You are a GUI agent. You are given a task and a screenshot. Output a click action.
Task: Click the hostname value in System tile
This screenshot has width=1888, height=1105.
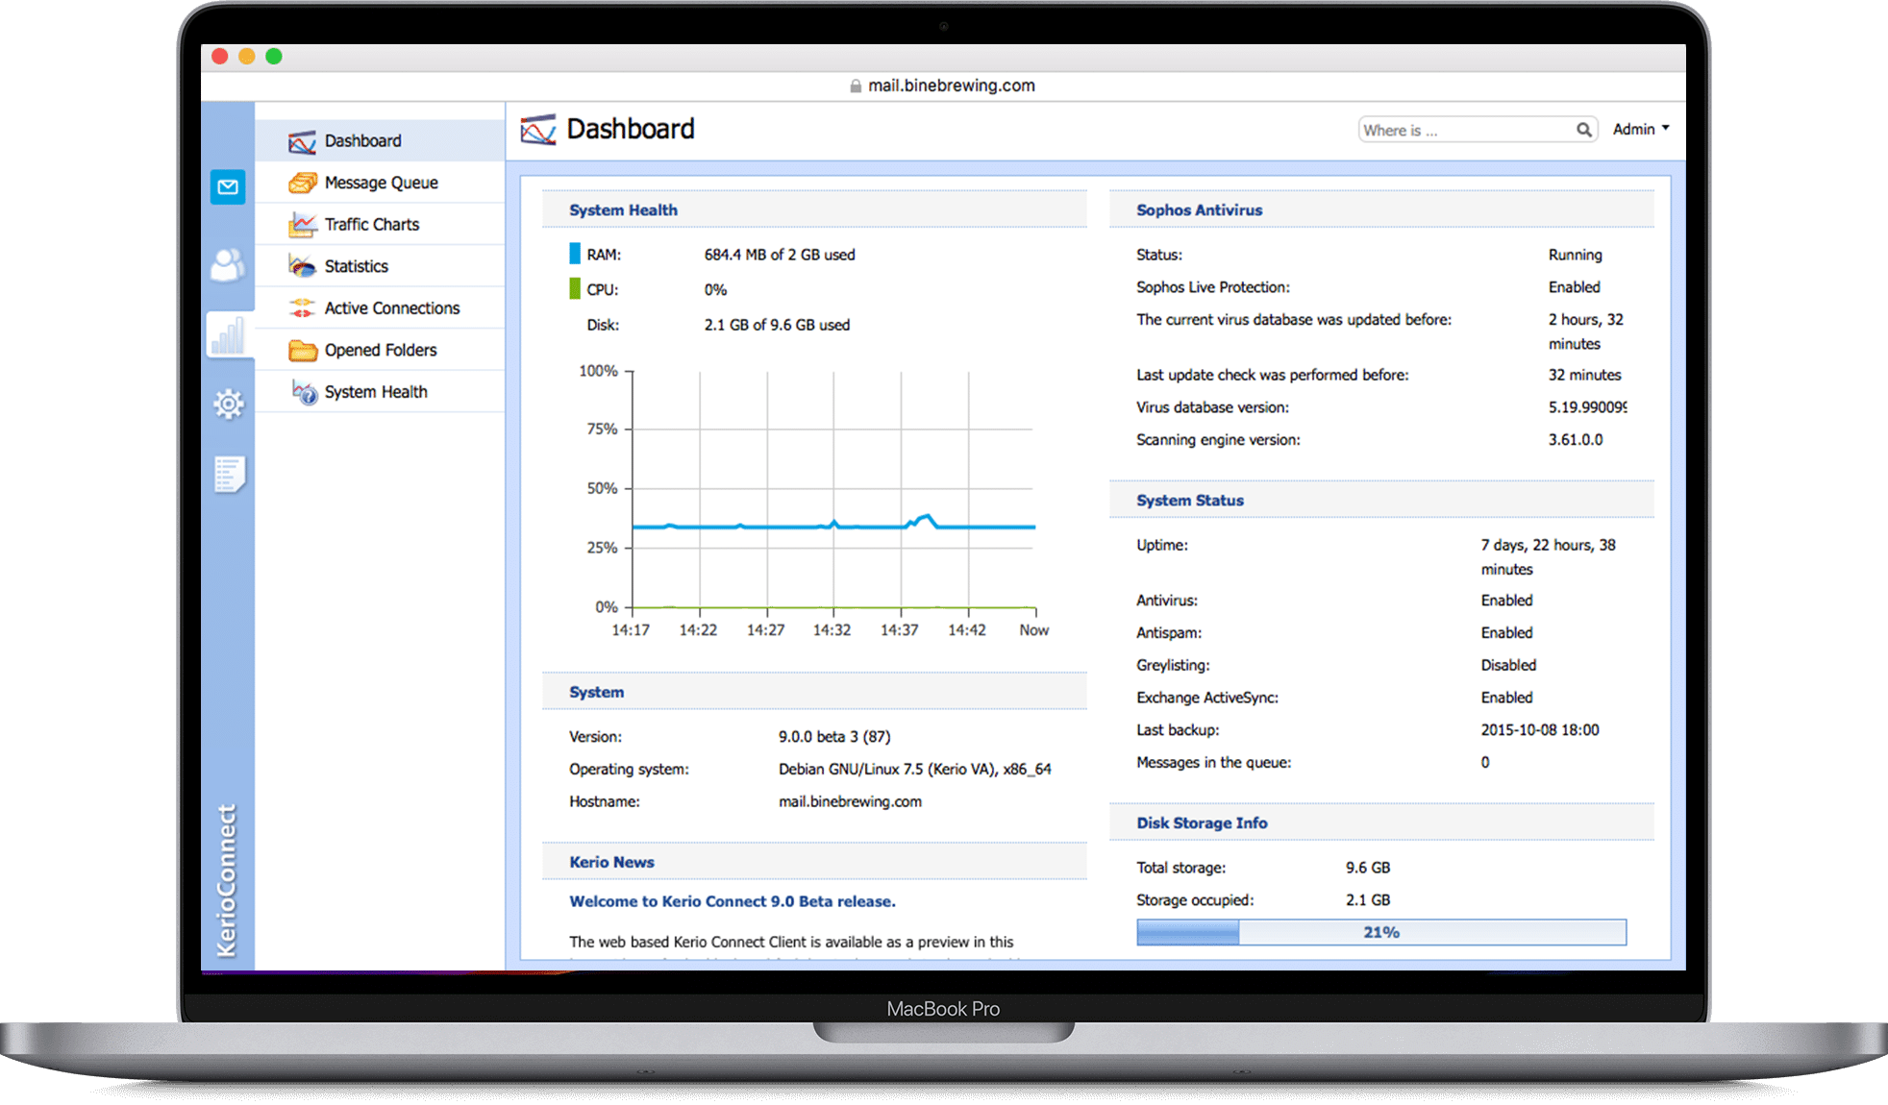pyautogui.click(x=850, y=801)
